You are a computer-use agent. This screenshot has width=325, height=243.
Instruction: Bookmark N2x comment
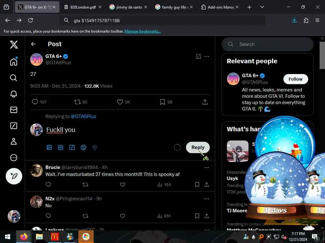pos(197,216)
